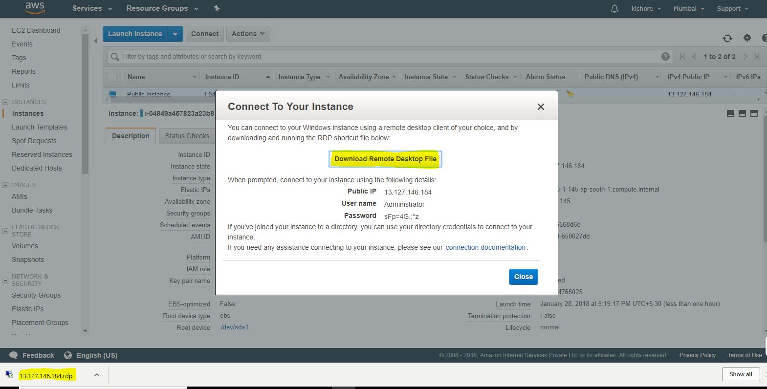This screenshot has height=389, width=767.
Task: Click the English (US) language globe icon
Action: click(x=68, y=355)
